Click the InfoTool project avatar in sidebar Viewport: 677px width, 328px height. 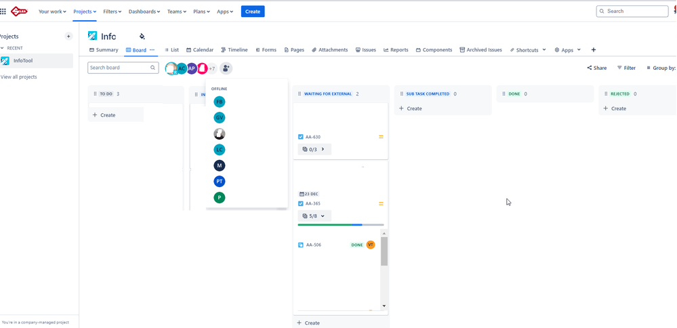(x=5, y=61)
